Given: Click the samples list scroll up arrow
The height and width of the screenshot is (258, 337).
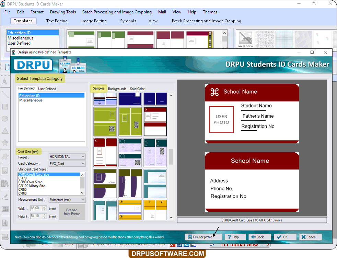Looking at the screenshot, I should coord(171,95).
